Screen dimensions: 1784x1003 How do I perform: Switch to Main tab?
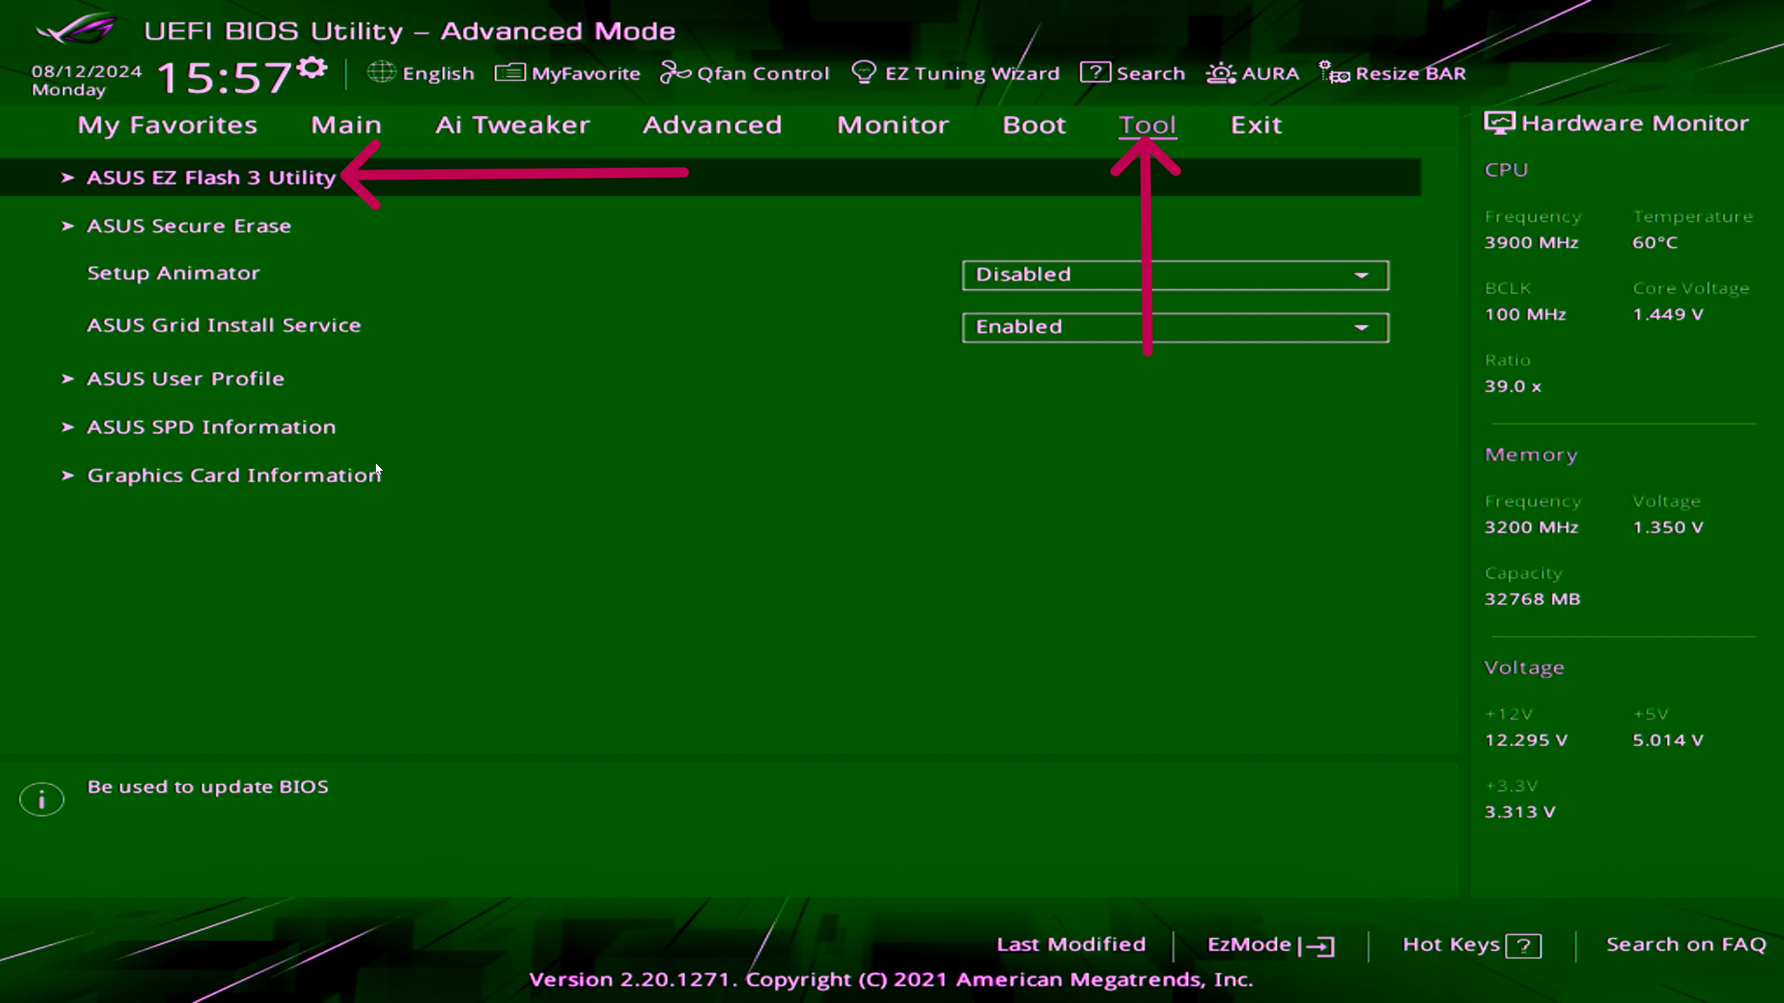pyautogui.click(x=346, y=125)
